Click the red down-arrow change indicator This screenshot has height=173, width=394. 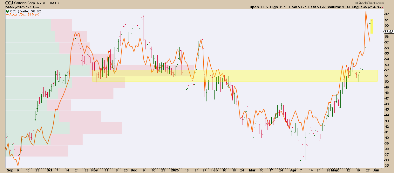(x=383, y=7)
